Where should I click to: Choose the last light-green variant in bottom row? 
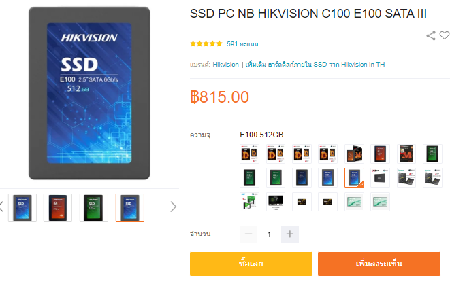pyautogui.click(x=381, y=202)
